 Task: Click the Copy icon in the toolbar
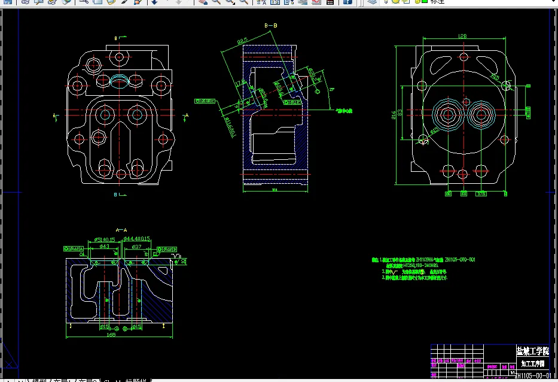pyautogui.click(x=97, y=2)
